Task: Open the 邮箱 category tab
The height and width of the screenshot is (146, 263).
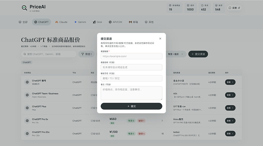Action: coord(133,22)
